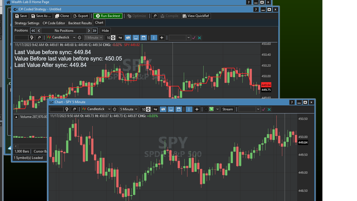Image resolution: width=357 pixels, height=201 pixels.
Task: Open the No Positions selector
Action: 64,31
